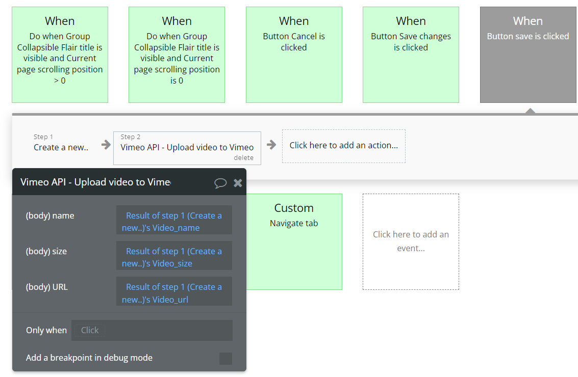This screenshot has width=578, height=377.
Task: Click here to add an event
Action: [411, 241]
